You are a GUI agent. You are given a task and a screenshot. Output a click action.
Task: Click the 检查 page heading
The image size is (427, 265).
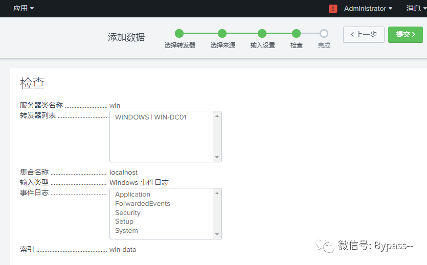click(x=32, y=83)
